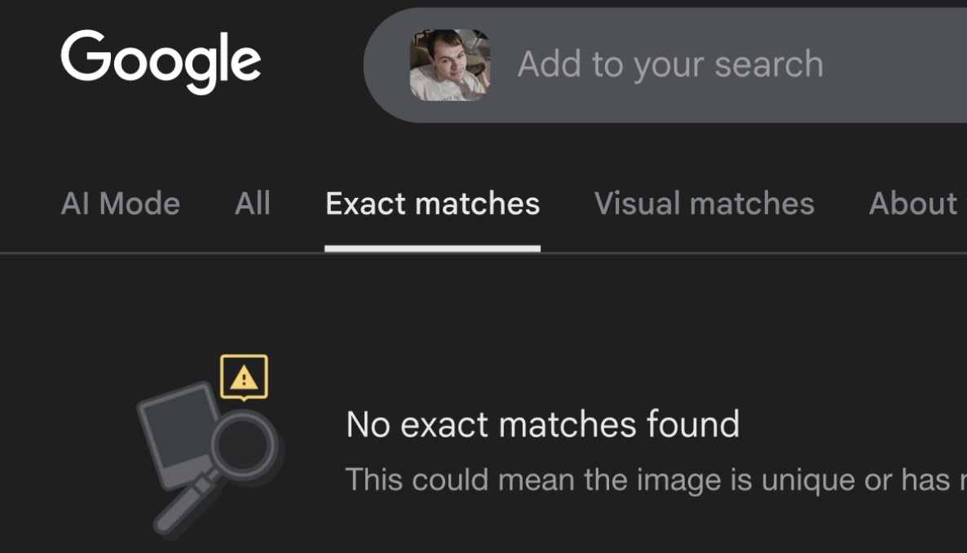Switch to the AI Mode tab
Viewport: 967px width, 553px height.
tap(120, 204)
